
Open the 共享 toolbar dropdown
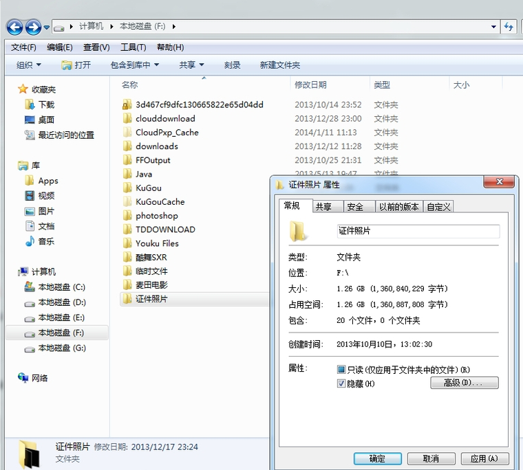[191, 65]
